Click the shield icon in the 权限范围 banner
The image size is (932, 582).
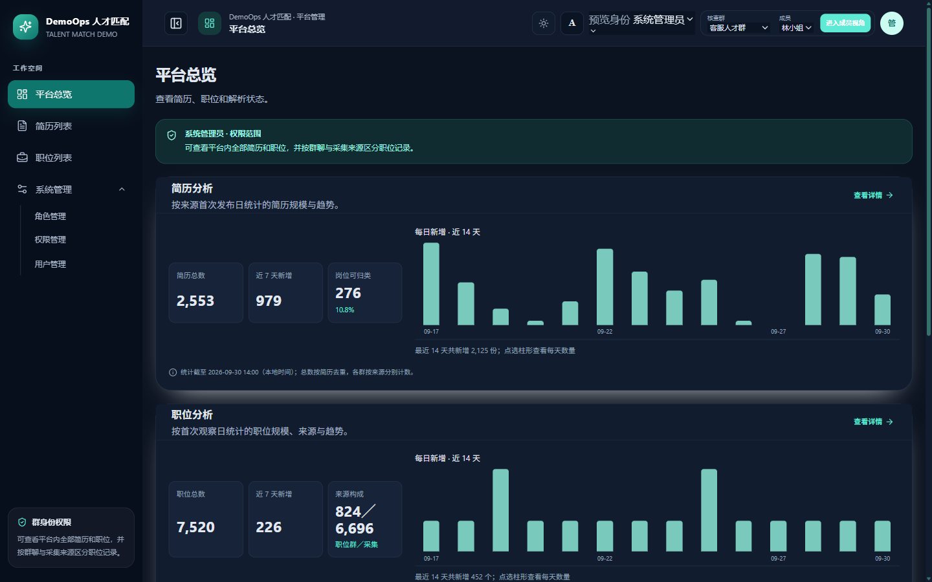[172, 135]
